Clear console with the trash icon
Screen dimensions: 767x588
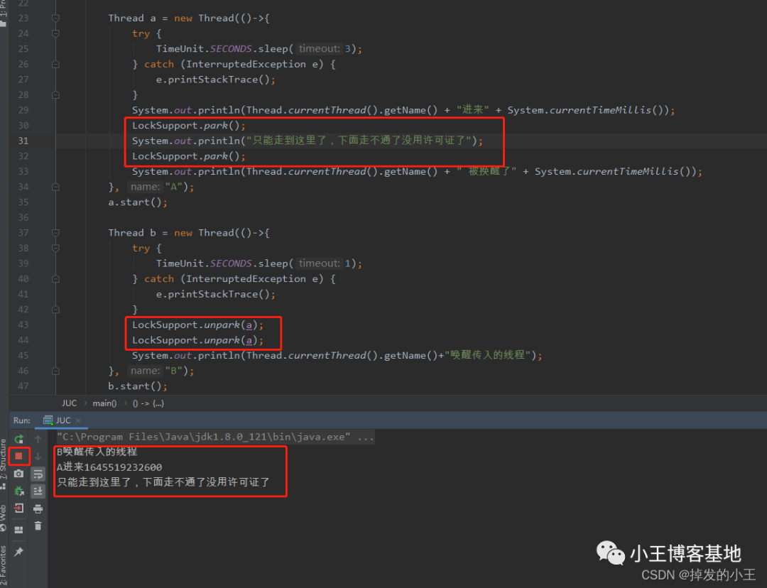click(38, 526)
